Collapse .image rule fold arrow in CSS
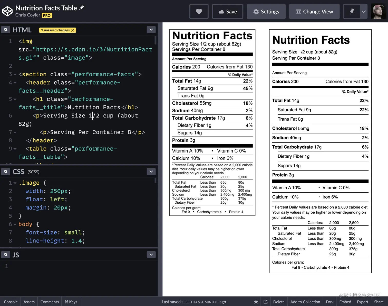 point(15,183)
